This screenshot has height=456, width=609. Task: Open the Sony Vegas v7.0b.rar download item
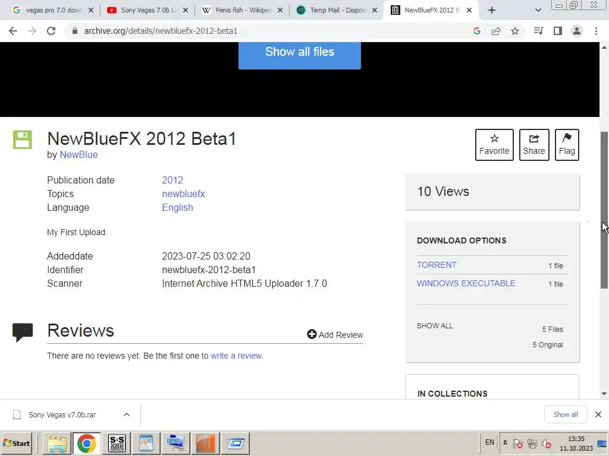62,415
